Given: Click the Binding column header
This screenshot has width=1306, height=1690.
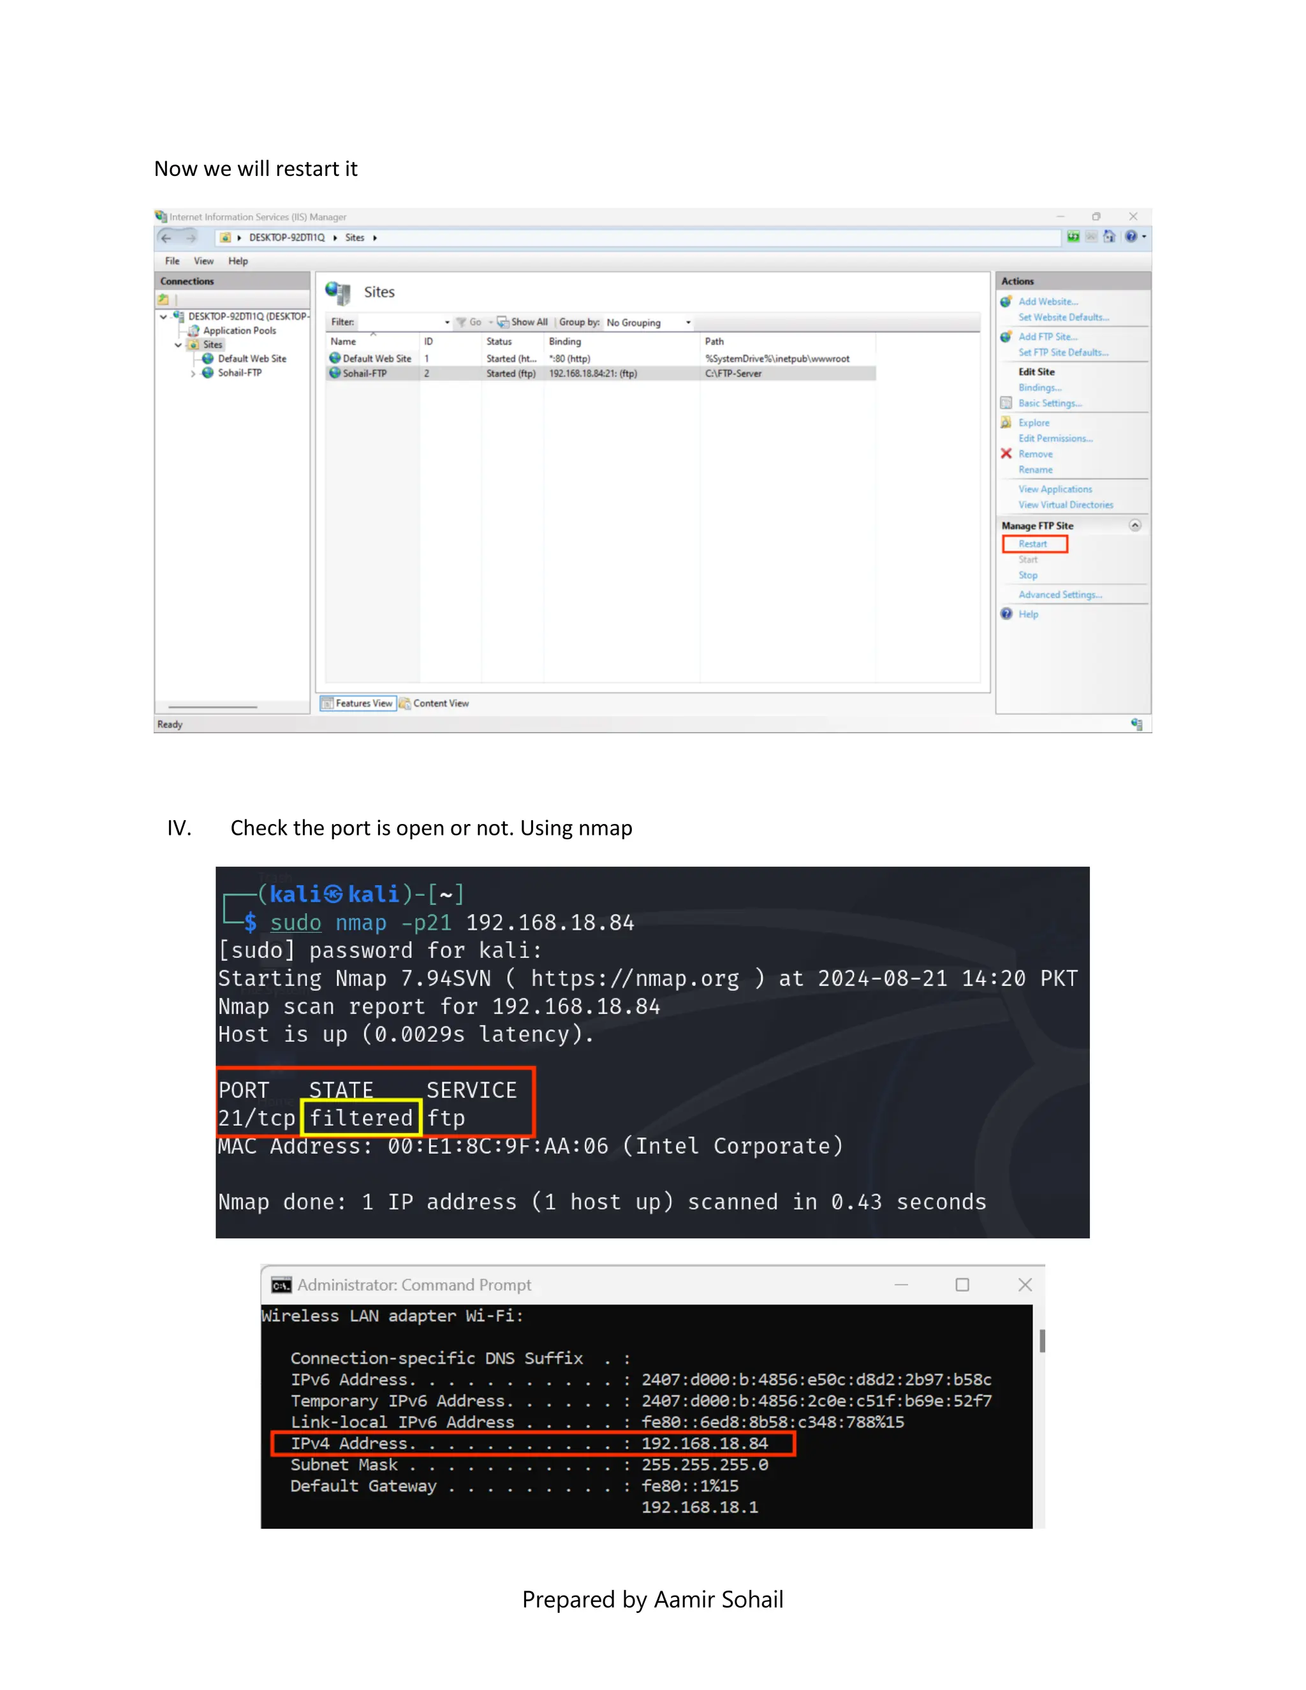Looking at the screenshot, I should click(622, 341).
